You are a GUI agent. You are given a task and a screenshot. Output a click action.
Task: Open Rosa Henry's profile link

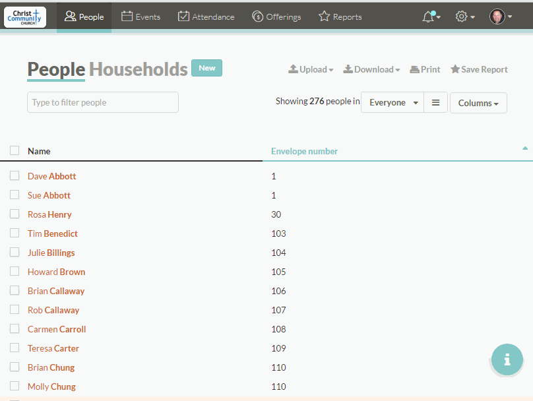tap(49, 214)
